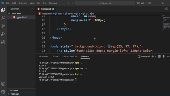Show the hidden menus via title bar ellipsis
This screenshot has height=96, width=170.
62,3
